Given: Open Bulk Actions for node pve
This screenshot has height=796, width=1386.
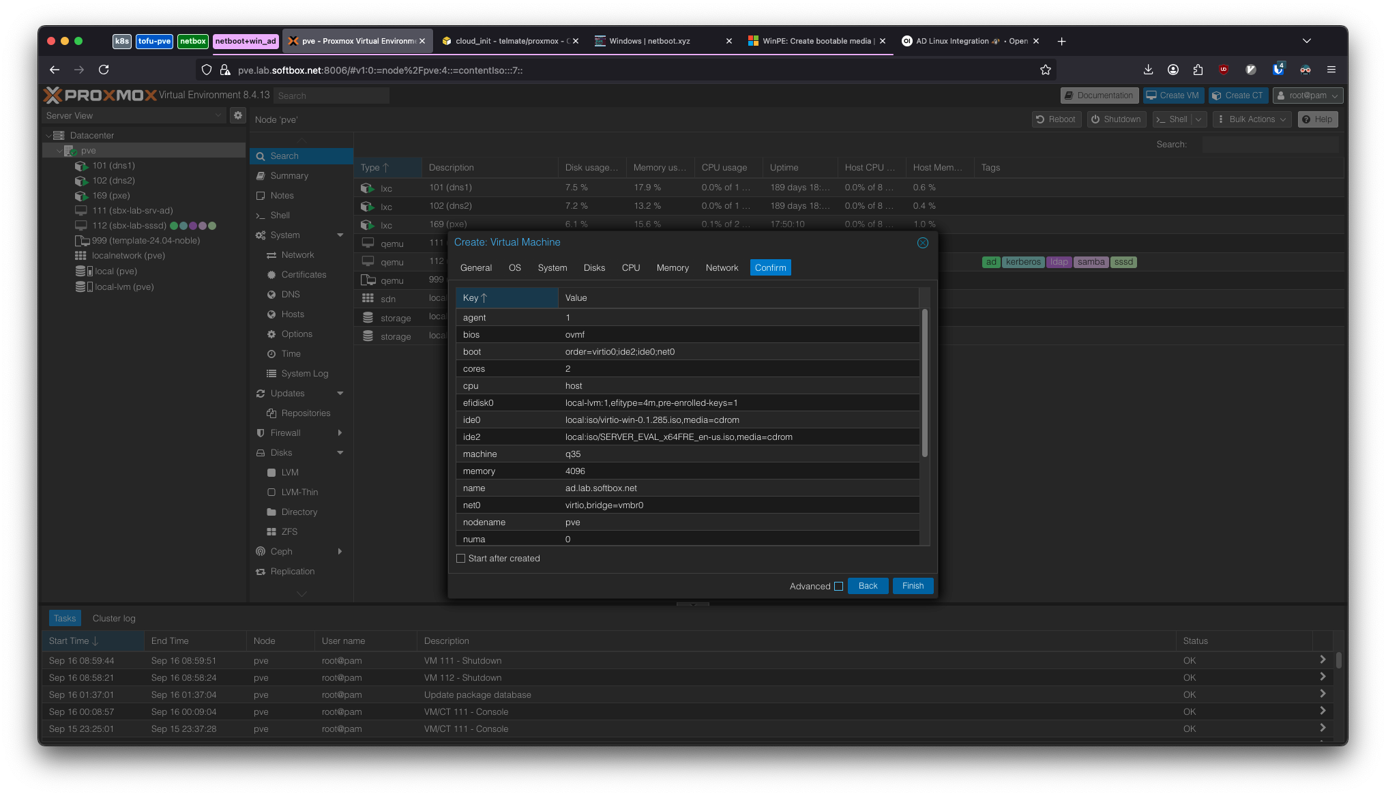Looking at the screenshot, I should tap(1252, 119).
